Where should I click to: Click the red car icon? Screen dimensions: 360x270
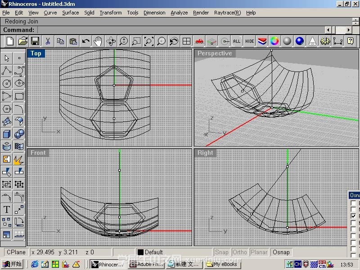[x=199, y=41]
